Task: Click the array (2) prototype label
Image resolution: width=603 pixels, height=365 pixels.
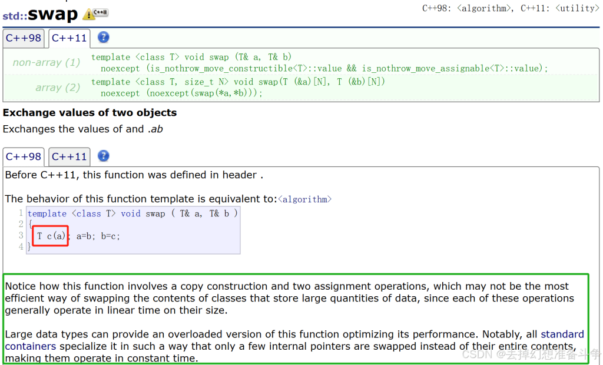Action: 58,88
